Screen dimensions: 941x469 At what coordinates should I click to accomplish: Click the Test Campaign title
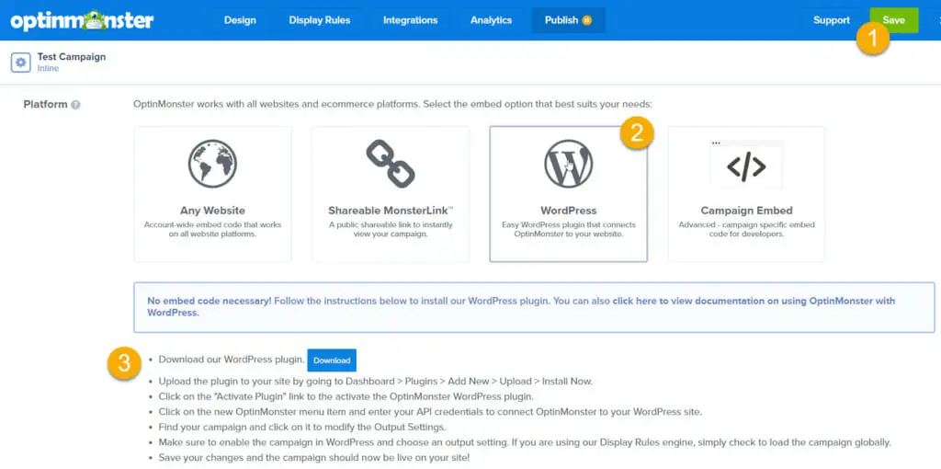[x=72, y=57]
